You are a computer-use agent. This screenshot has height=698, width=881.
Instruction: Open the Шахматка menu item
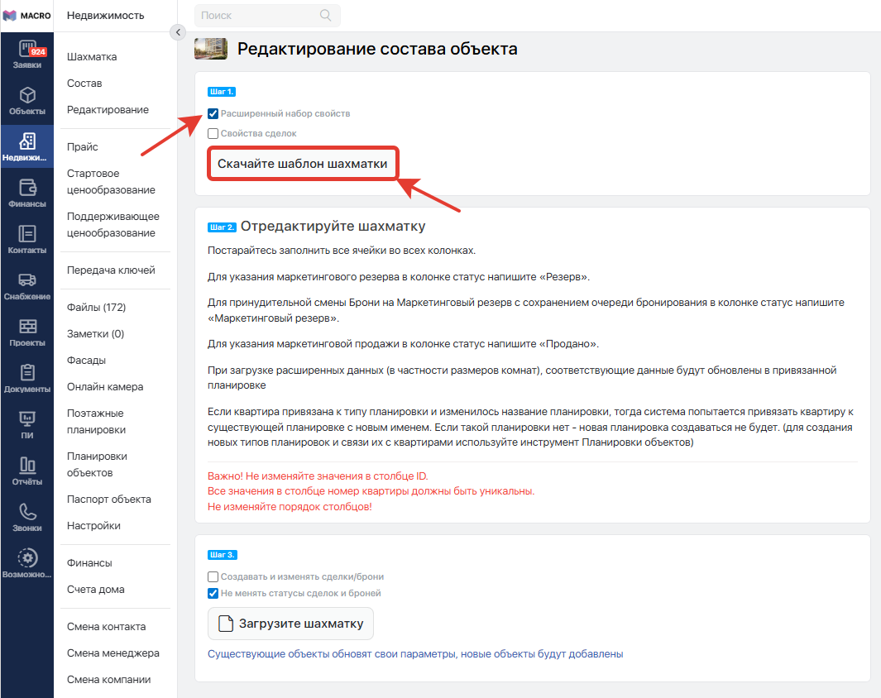click(92, 57)
